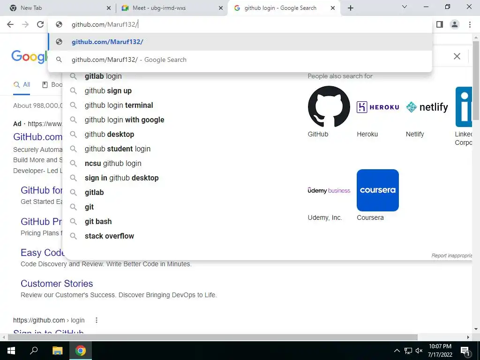Pick suggestion 'git bash'

(x=98, y=222)
